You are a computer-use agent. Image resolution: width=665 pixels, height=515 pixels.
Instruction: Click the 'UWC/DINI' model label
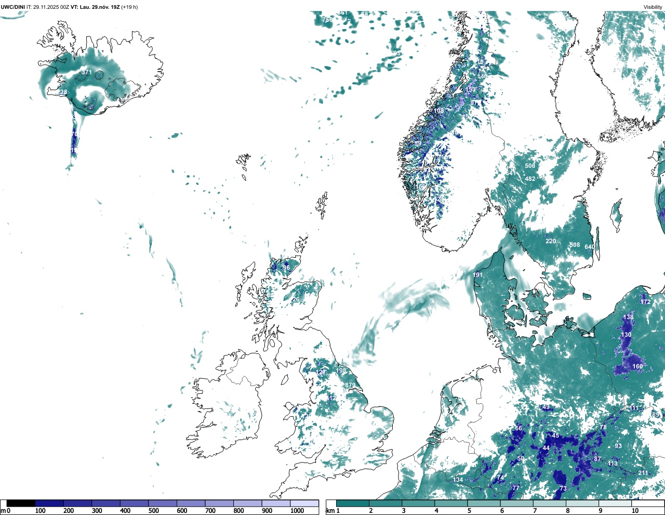point(13,7)
